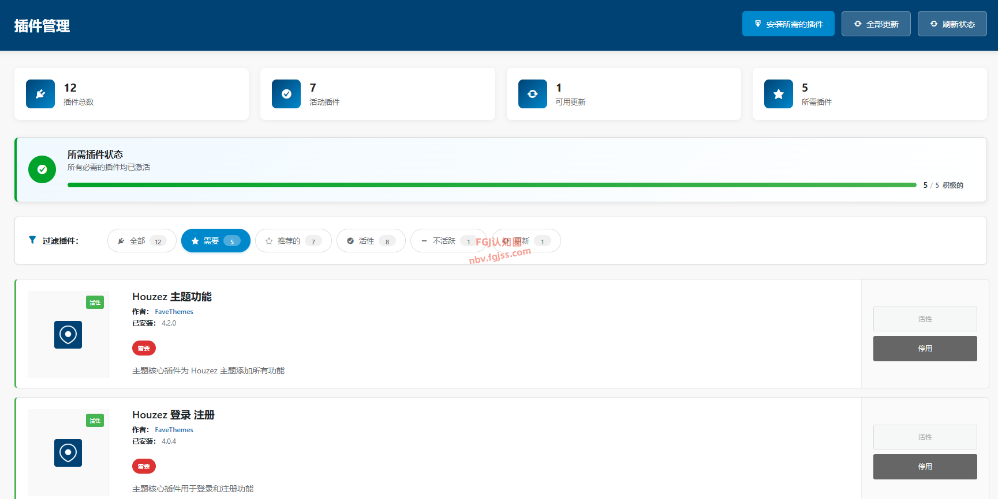This screenshot has width=998, height=499.
Task: Select the 全部 filter tab
Action: 141,241
